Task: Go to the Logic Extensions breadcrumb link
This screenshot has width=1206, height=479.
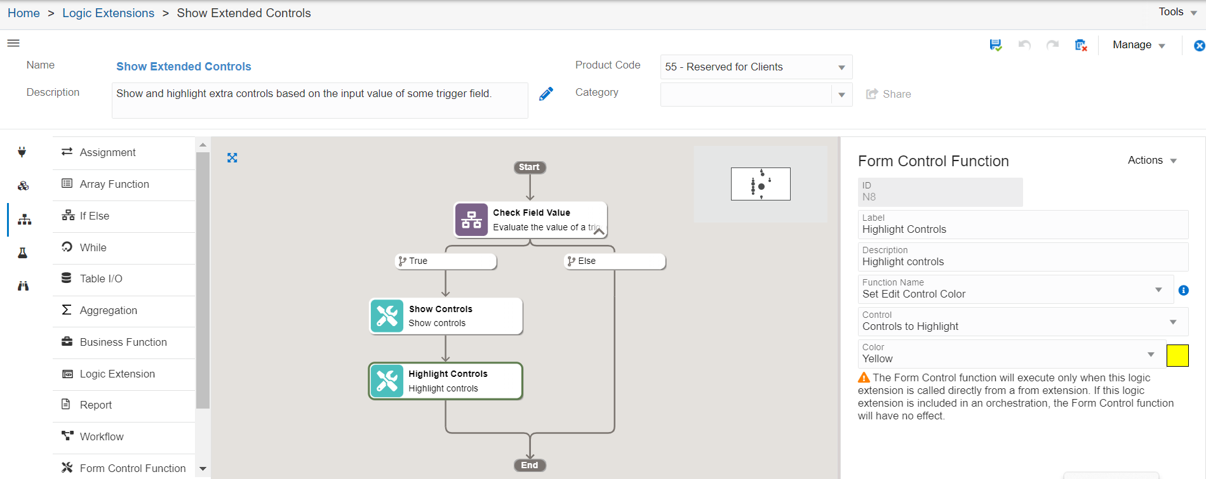Action: click(108, 13)
